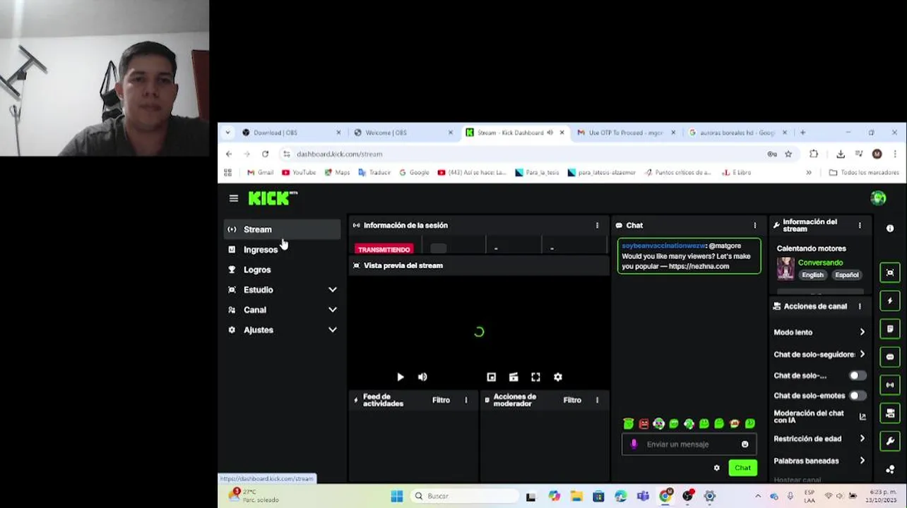This screenshot has width=907, height=508.
Task: Click lightning bolt widget on right rail
Action: pos(890,301)
